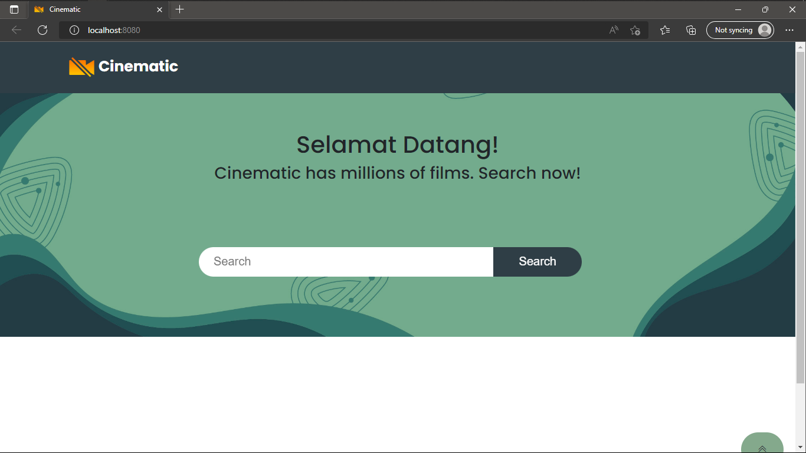This screenshot has width=806, height=453.
Task: Open the Collections icon in toolbar
Action: [690, 29]
